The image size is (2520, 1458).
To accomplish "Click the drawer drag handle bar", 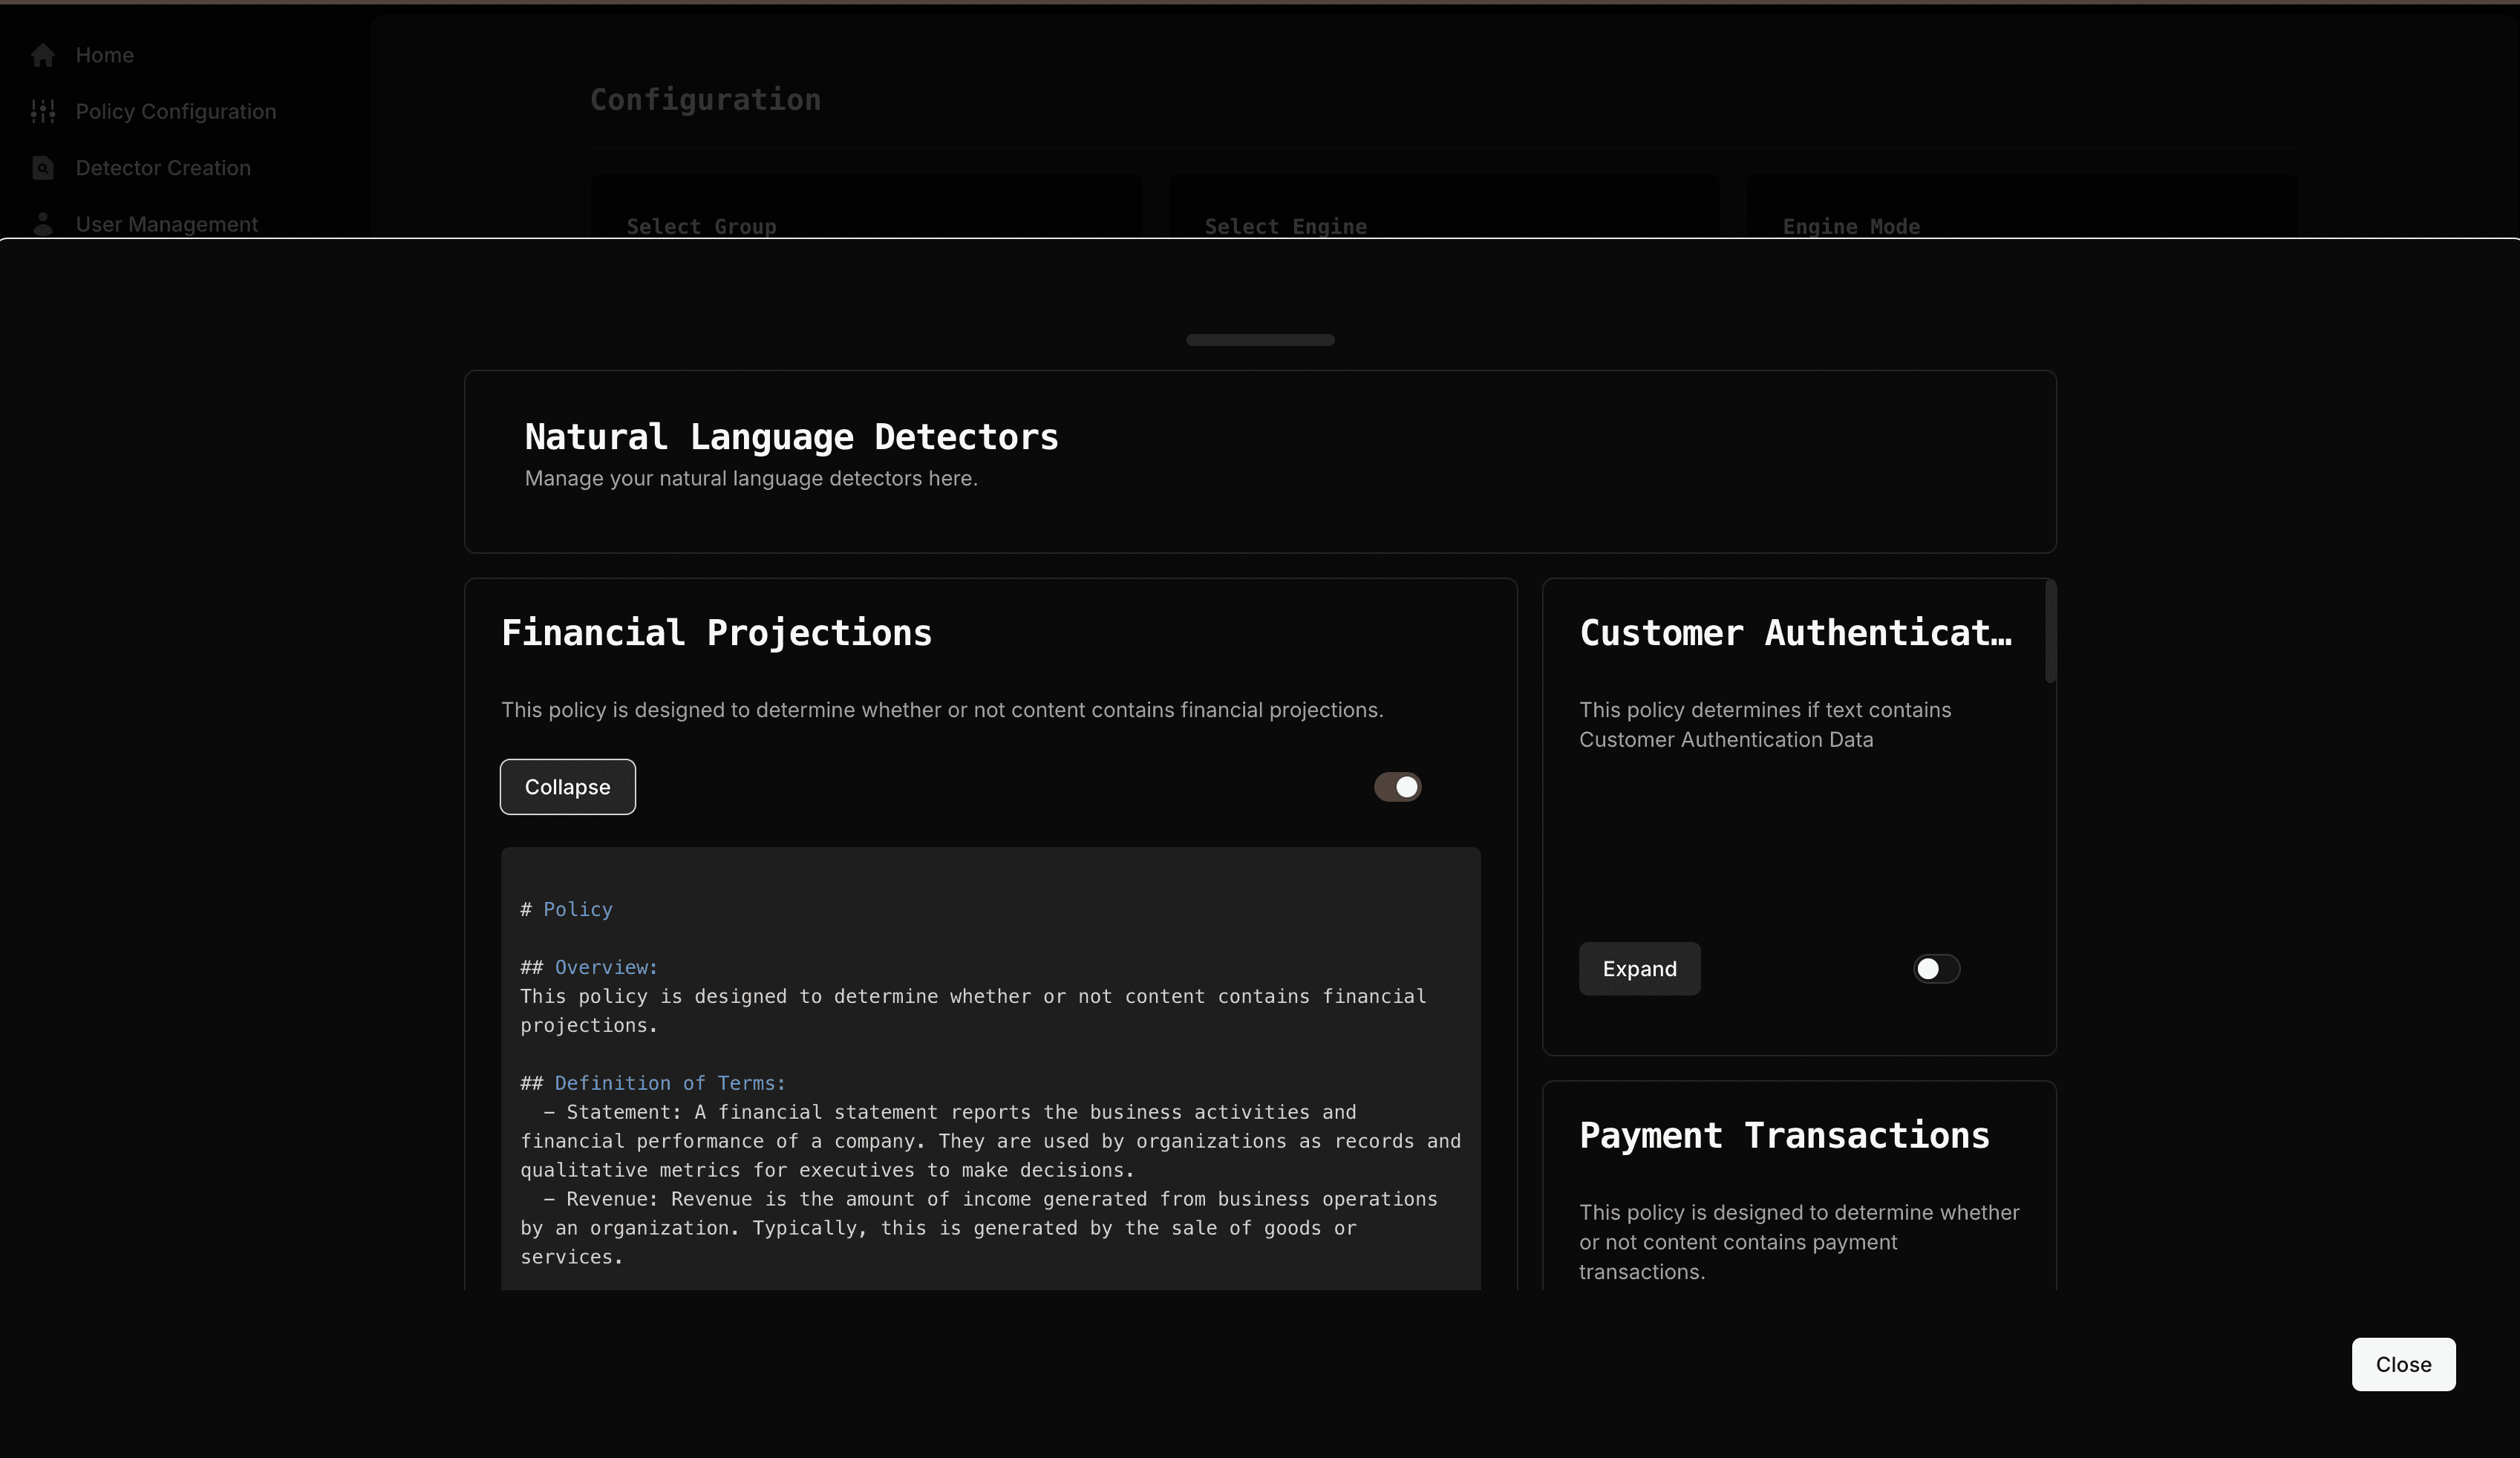I will (1260, 340).
